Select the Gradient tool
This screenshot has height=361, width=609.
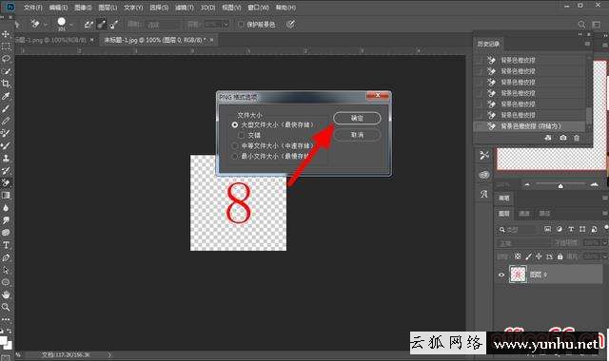click(x=6, y=195)
